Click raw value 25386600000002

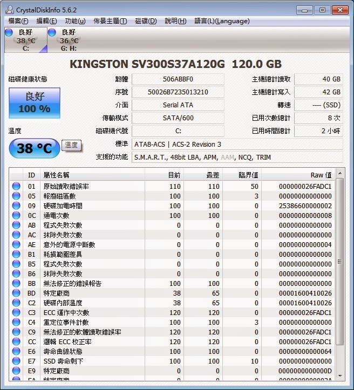pos(305,206)
